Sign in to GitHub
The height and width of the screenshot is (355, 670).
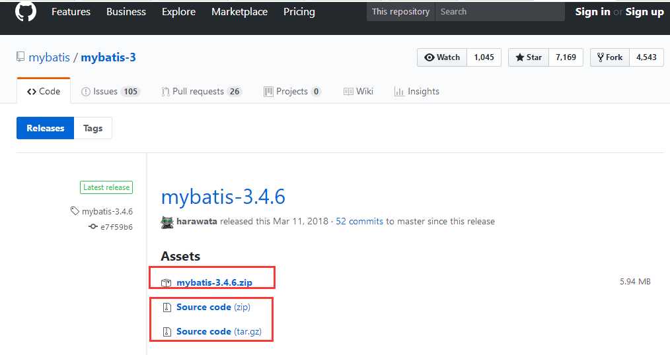point(592,12)
